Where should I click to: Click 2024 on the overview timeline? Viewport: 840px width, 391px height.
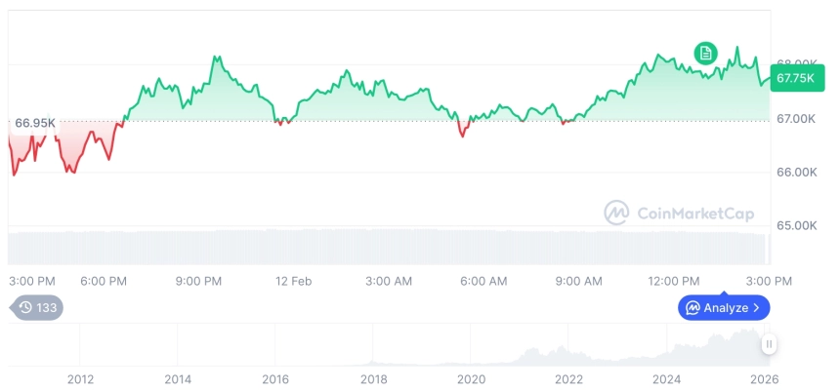666,378
